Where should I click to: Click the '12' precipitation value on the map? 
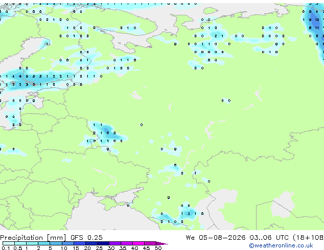click(x=317, y=19)
